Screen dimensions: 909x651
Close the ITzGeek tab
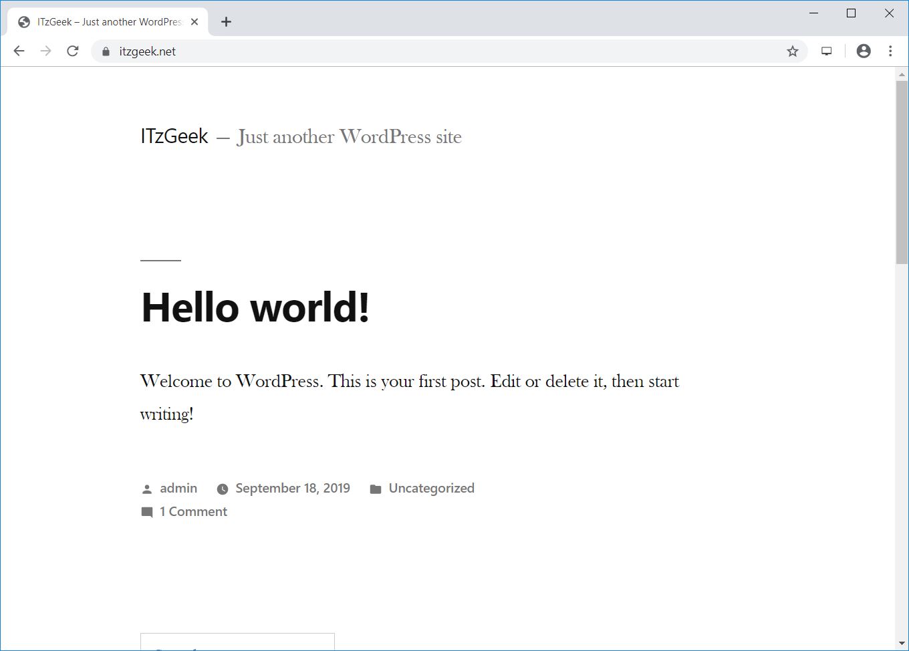pyautogui.click(x=194, y=21)
